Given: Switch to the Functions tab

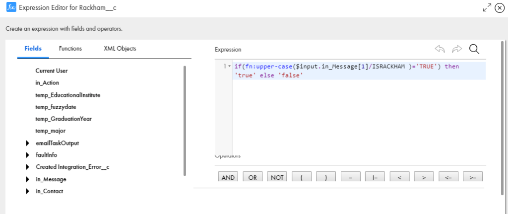Looking at the screenshot, I should [x=70, y=49].
